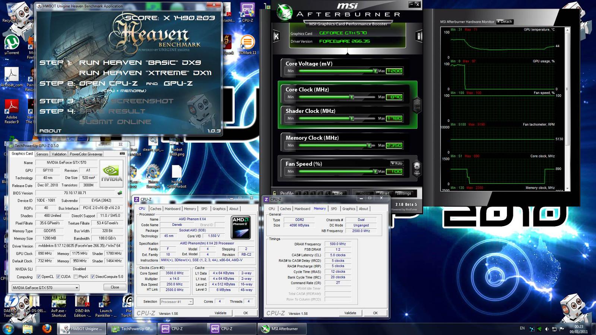
Task: Select profile slot 5 in Afterburner
Action: 328,193
